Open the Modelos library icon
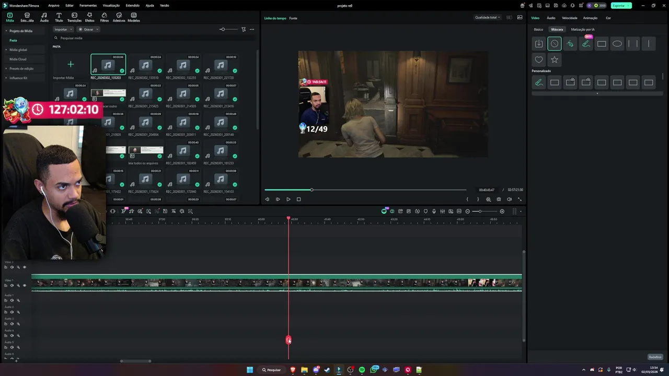Image resolution: width=669 pixels, height=376 pixels. [133, 17]
